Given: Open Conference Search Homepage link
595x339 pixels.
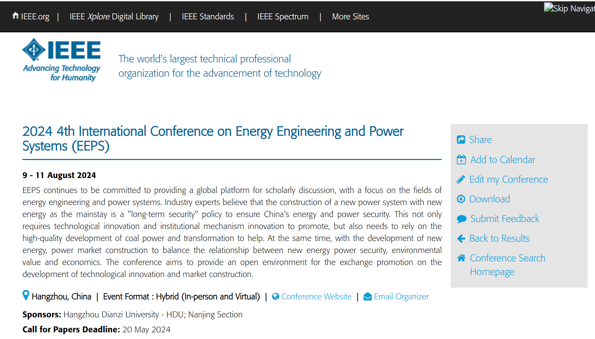Looking at the screenshot, I should coord(508,265).
